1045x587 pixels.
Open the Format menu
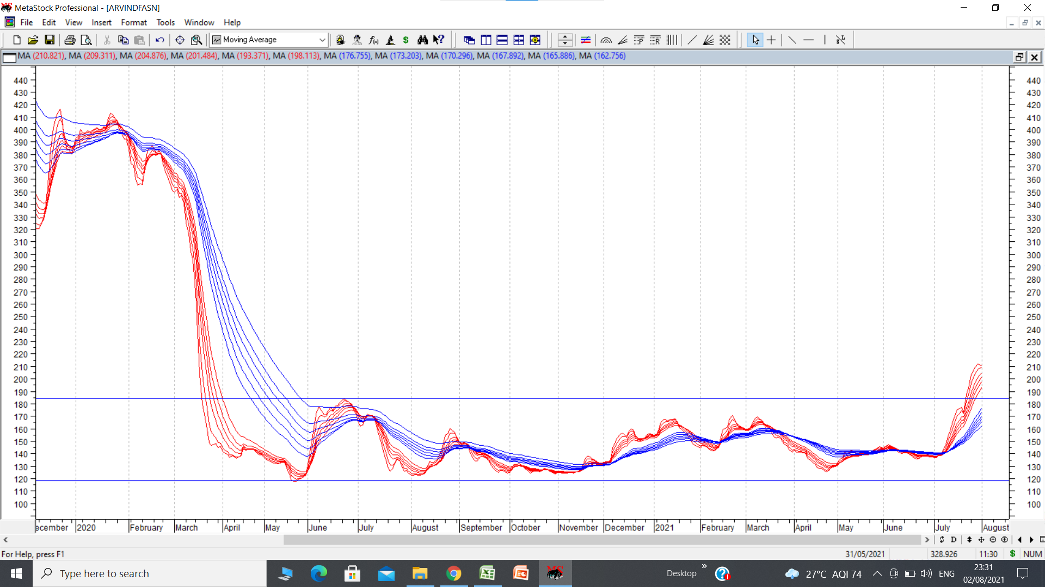click(133, 22)
